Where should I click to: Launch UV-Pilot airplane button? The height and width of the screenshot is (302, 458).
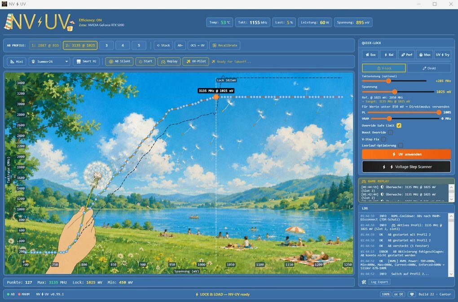[196, 61]
